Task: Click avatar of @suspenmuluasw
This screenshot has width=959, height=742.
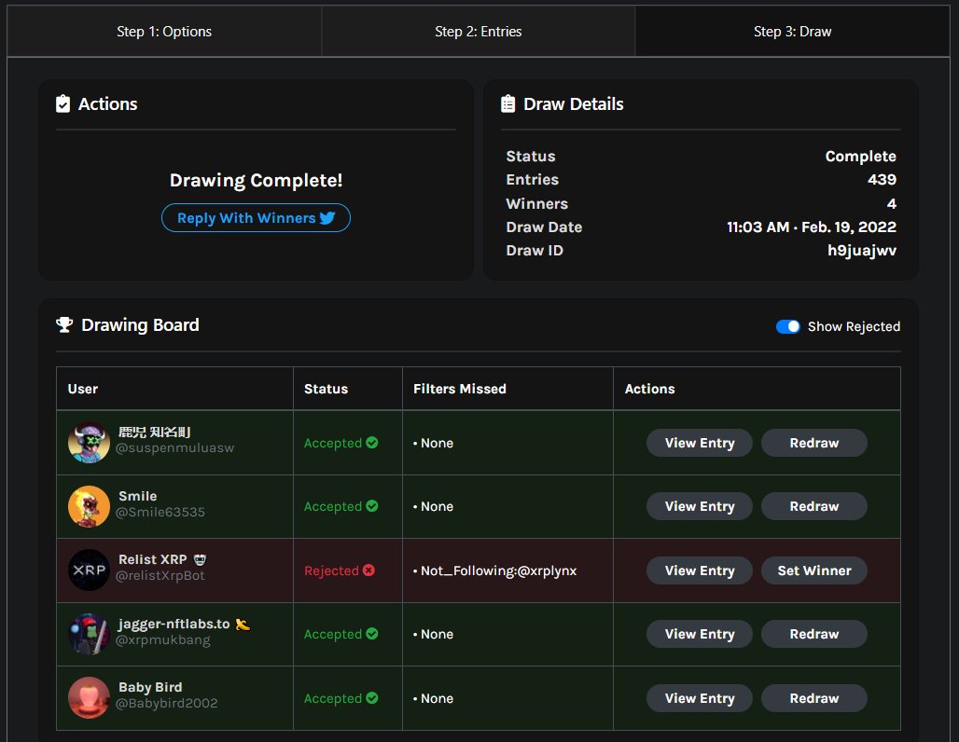Action: [89, 443]
